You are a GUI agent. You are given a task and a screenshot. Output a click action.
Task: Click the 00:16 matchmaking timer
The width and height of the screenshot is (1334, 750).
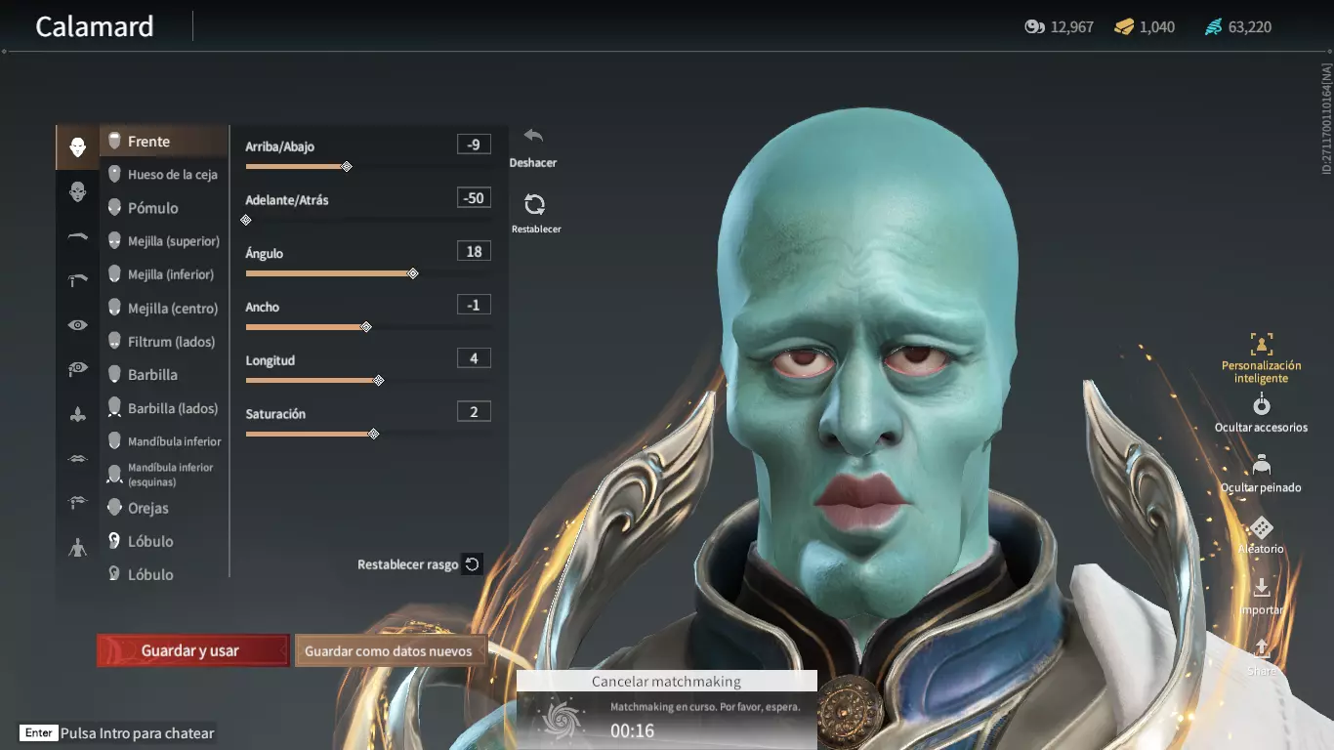click(632, 731)
